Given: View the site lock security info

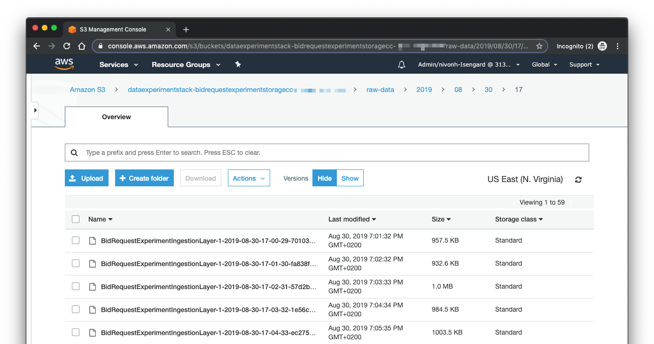Looking at the screenshot, I should tap(101, 46).
